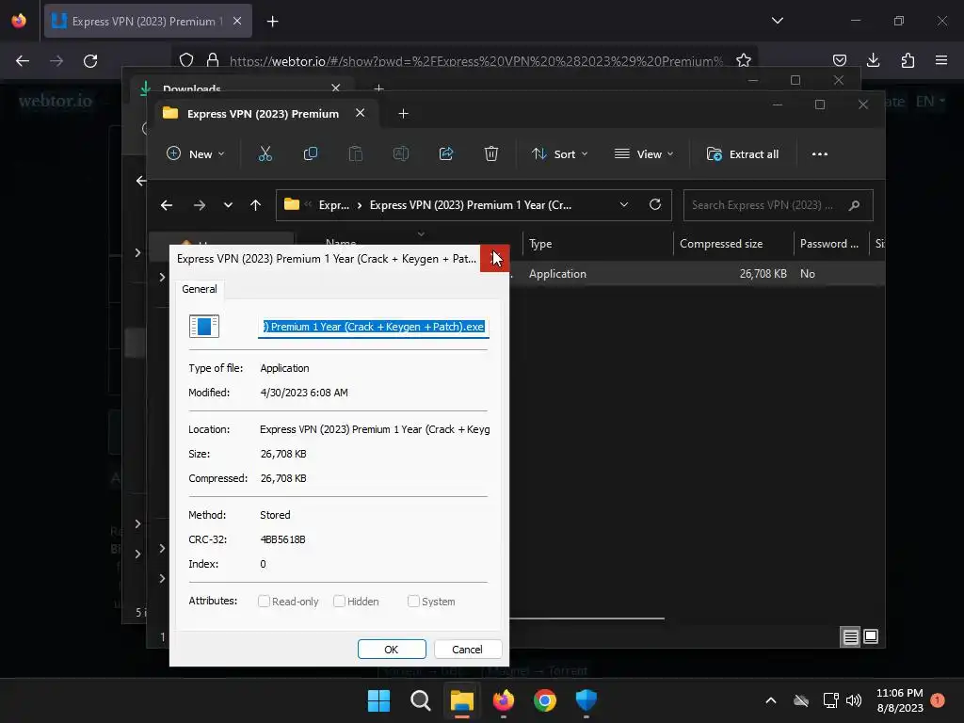Open Firefox downloads arrow icon
Image resolution: width=964 pixels, height=723 pixels.
pos(873,60)
